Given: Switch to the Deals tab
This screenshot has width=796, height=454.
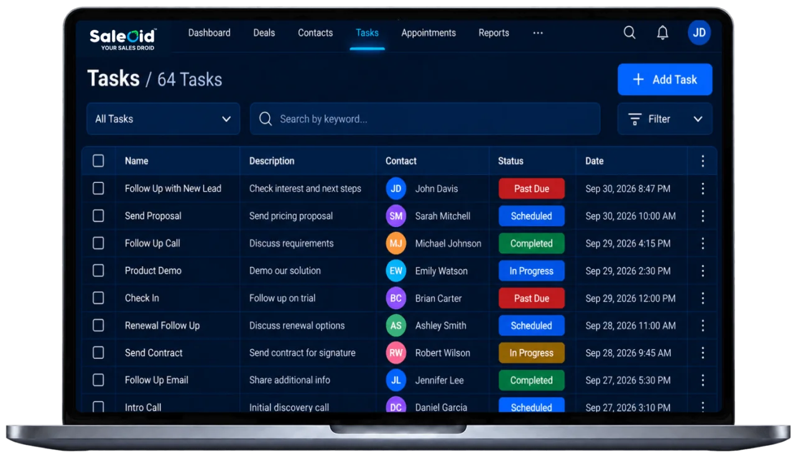Looking at the screenshot, I should coord(264,33).
